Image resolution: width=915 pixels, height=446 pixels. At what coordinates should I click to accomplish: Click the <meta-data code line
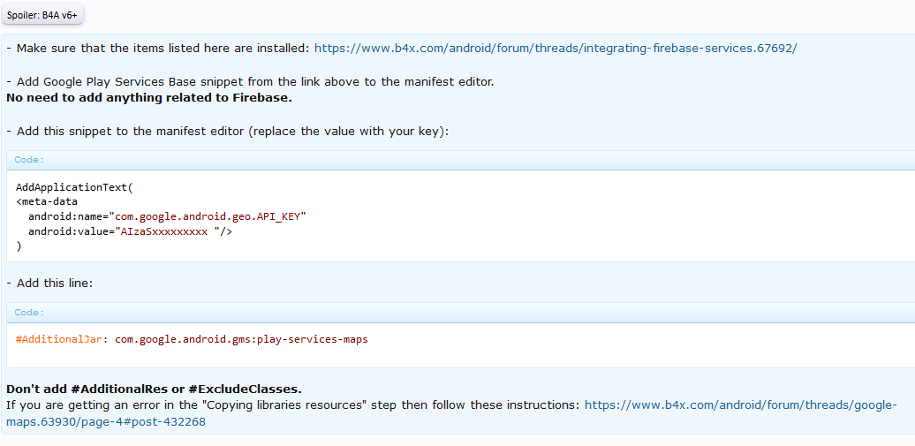pyautogui.click(x=47, y=201)
